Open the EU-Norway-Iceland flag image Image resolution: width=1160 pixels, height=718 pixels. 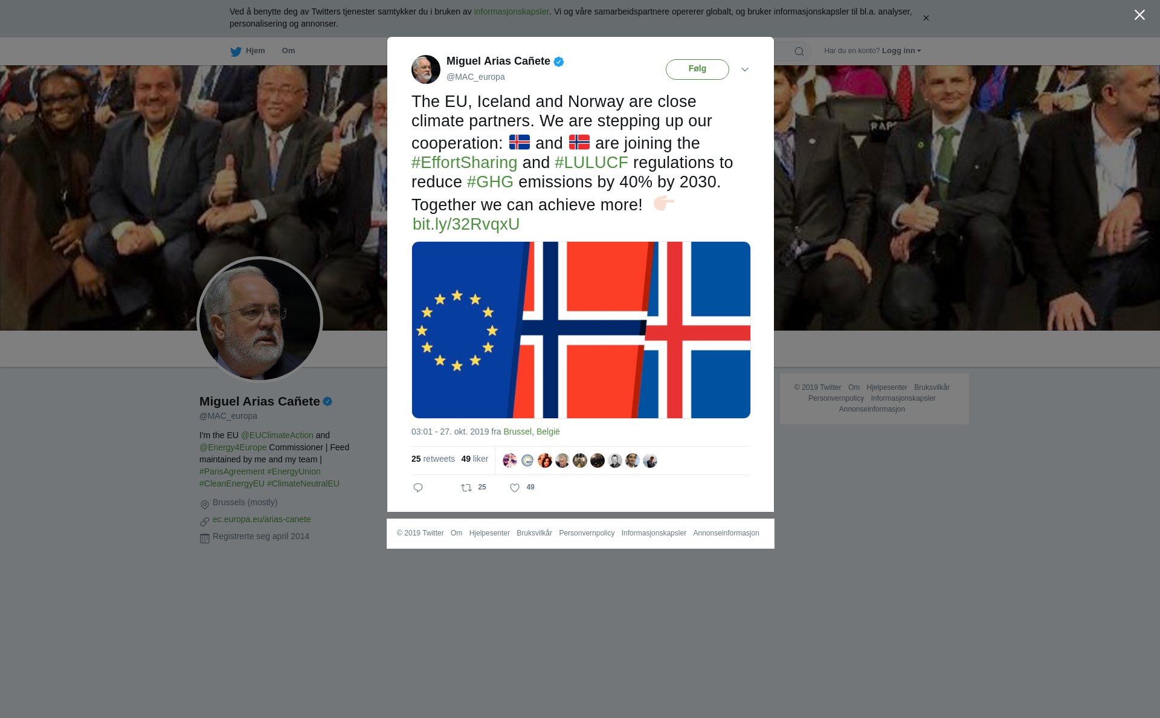coord(581,330)
